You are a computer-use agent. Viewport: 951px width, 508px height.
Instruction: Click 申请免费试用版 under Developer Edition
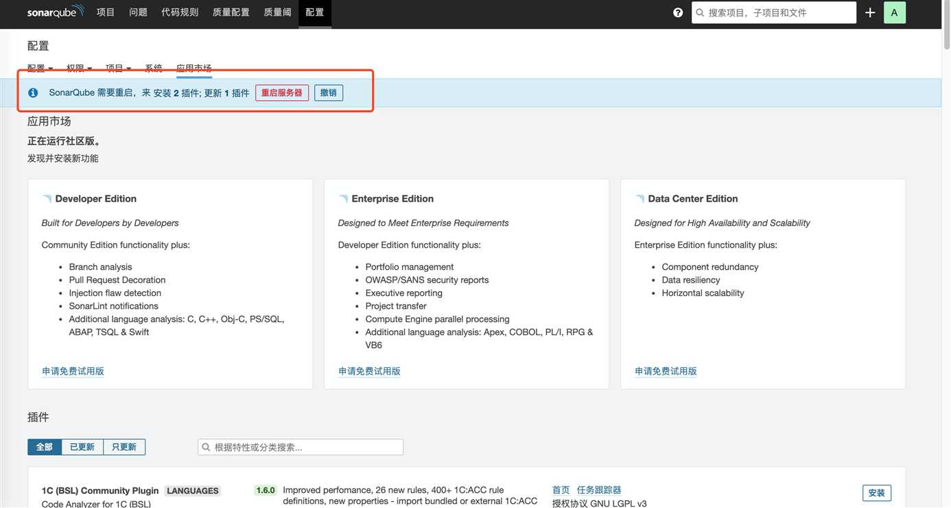click(x=73, y=371)
